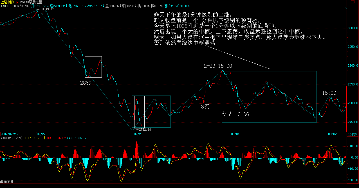The width and height of the screenshot is (359, 188).
Task: Switch the 1分钟 chart period label
Action: pyautogui.click(x=352, y=135)
